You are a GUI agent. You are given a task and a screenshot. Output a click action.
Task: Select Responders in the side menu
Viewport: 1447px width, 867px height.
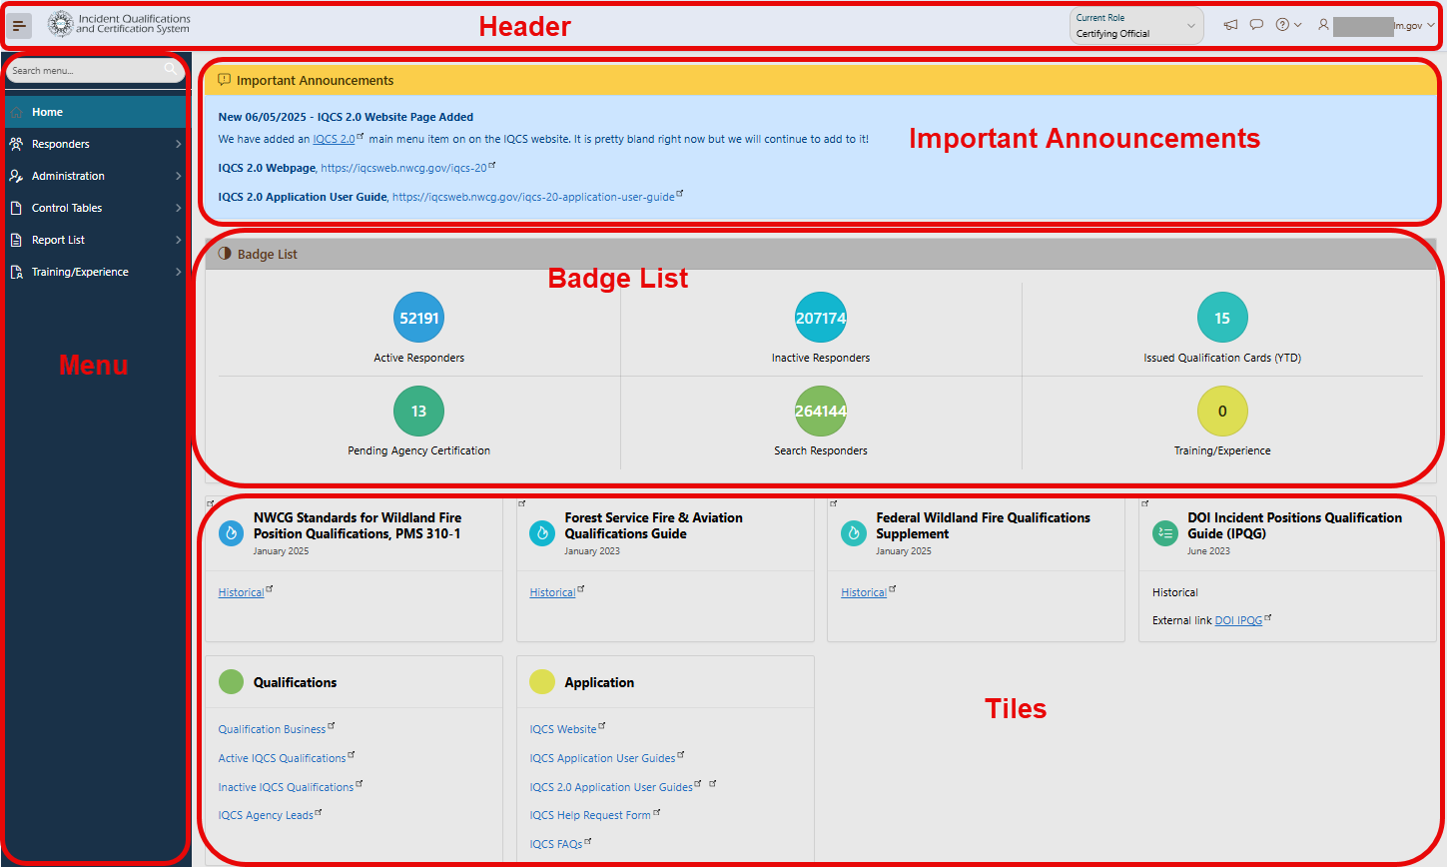click(95, 144)
